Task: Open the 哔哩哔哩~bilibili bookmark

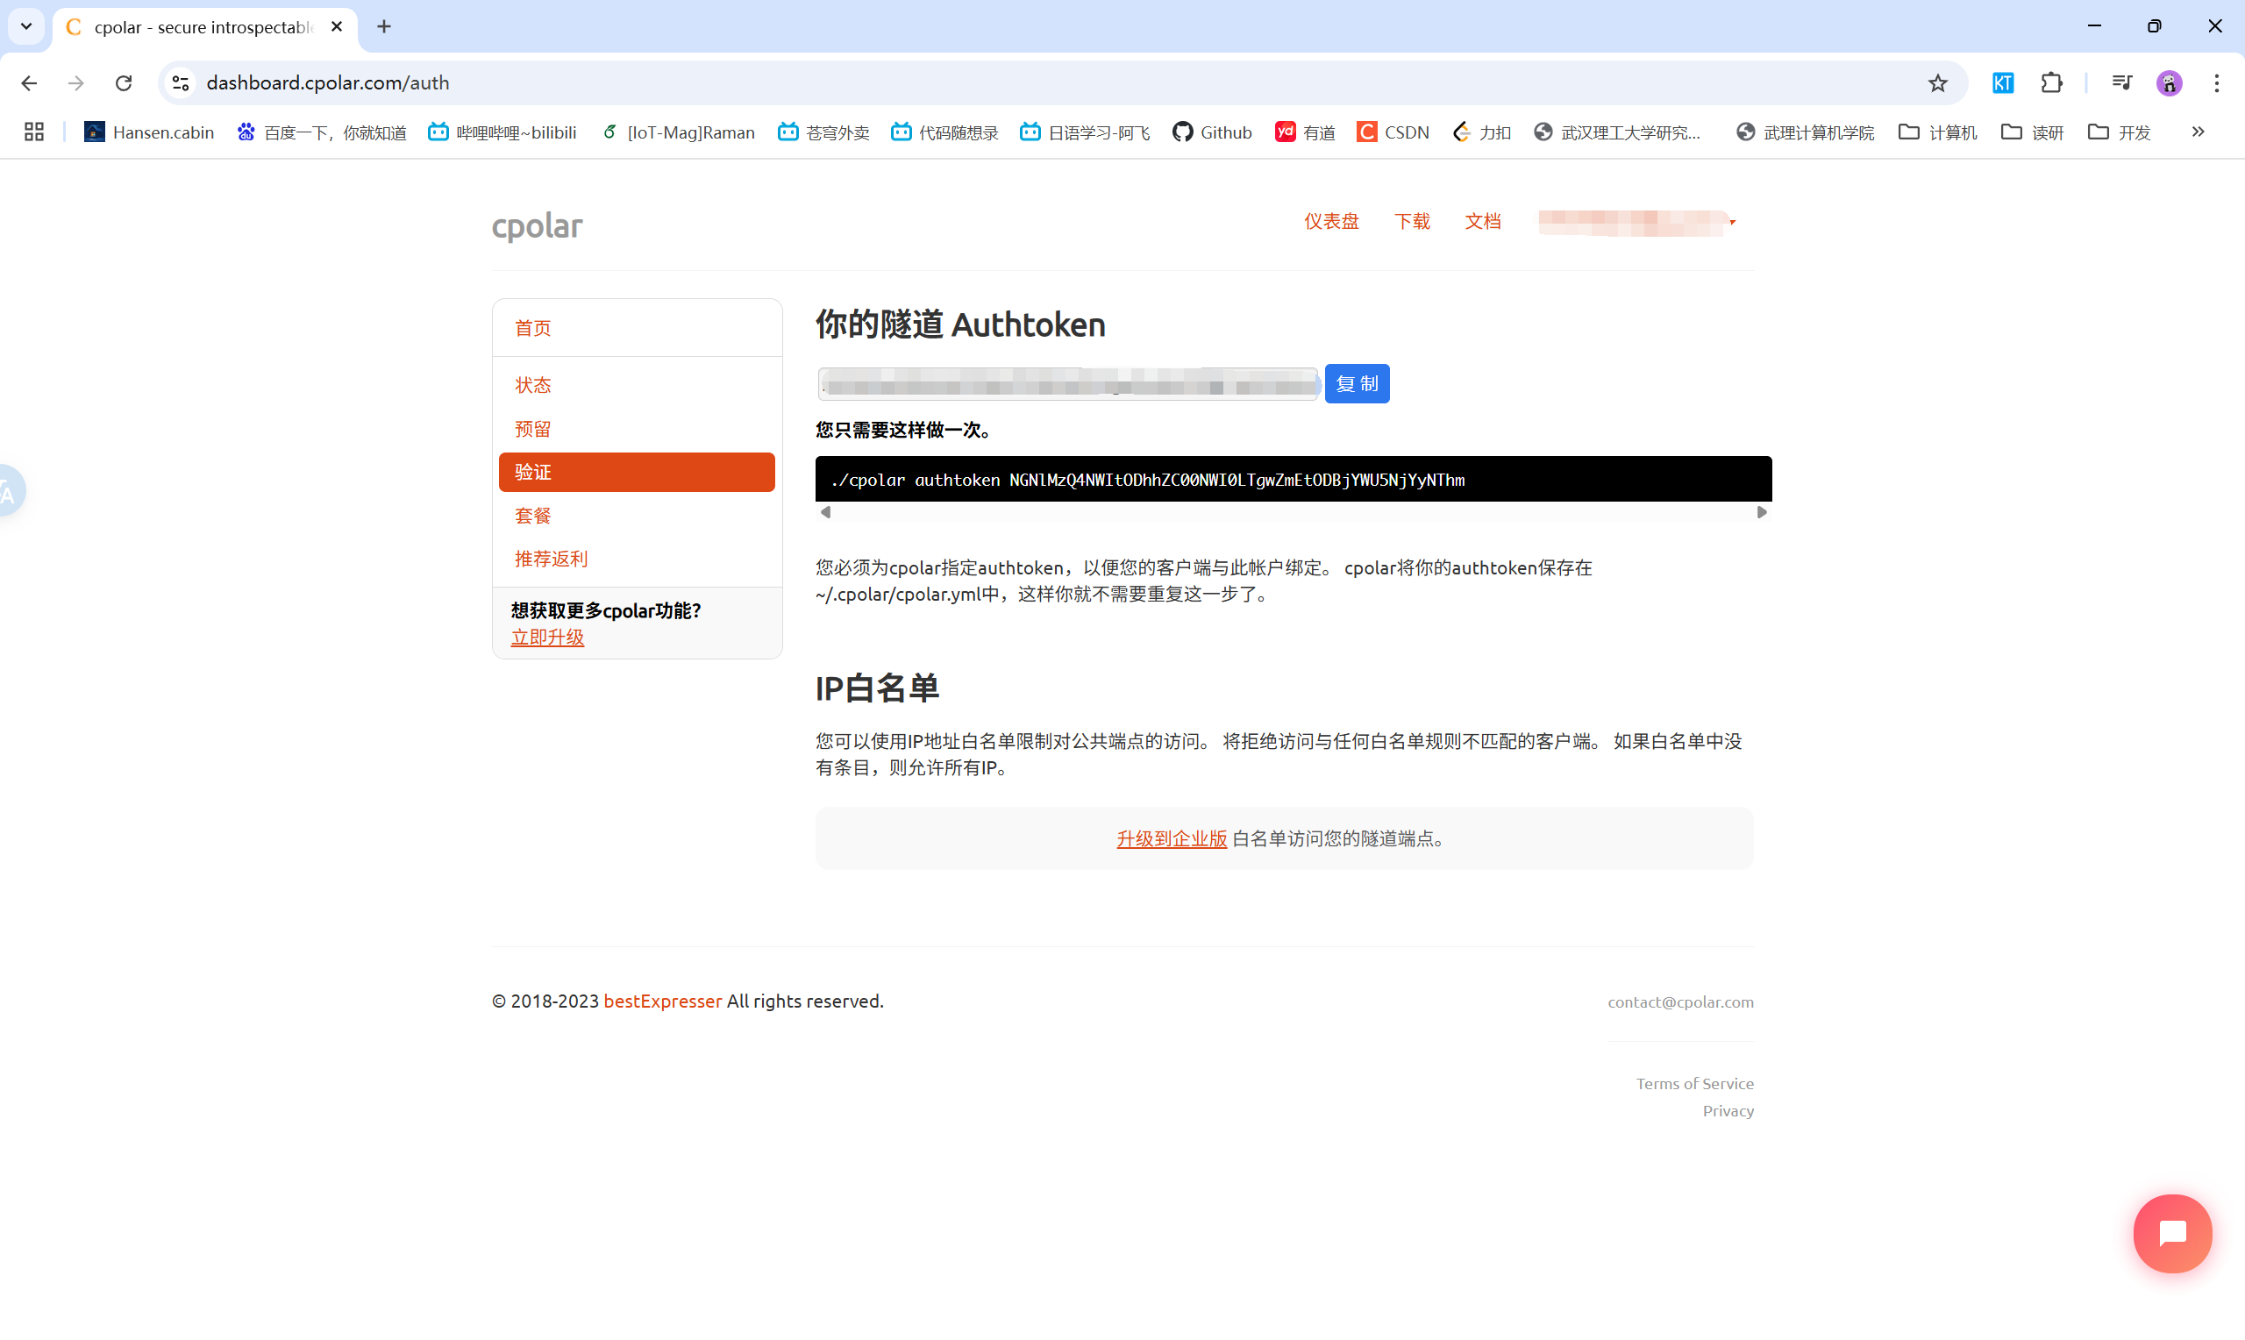Action: pyautogui.click(x=502, y=132)
